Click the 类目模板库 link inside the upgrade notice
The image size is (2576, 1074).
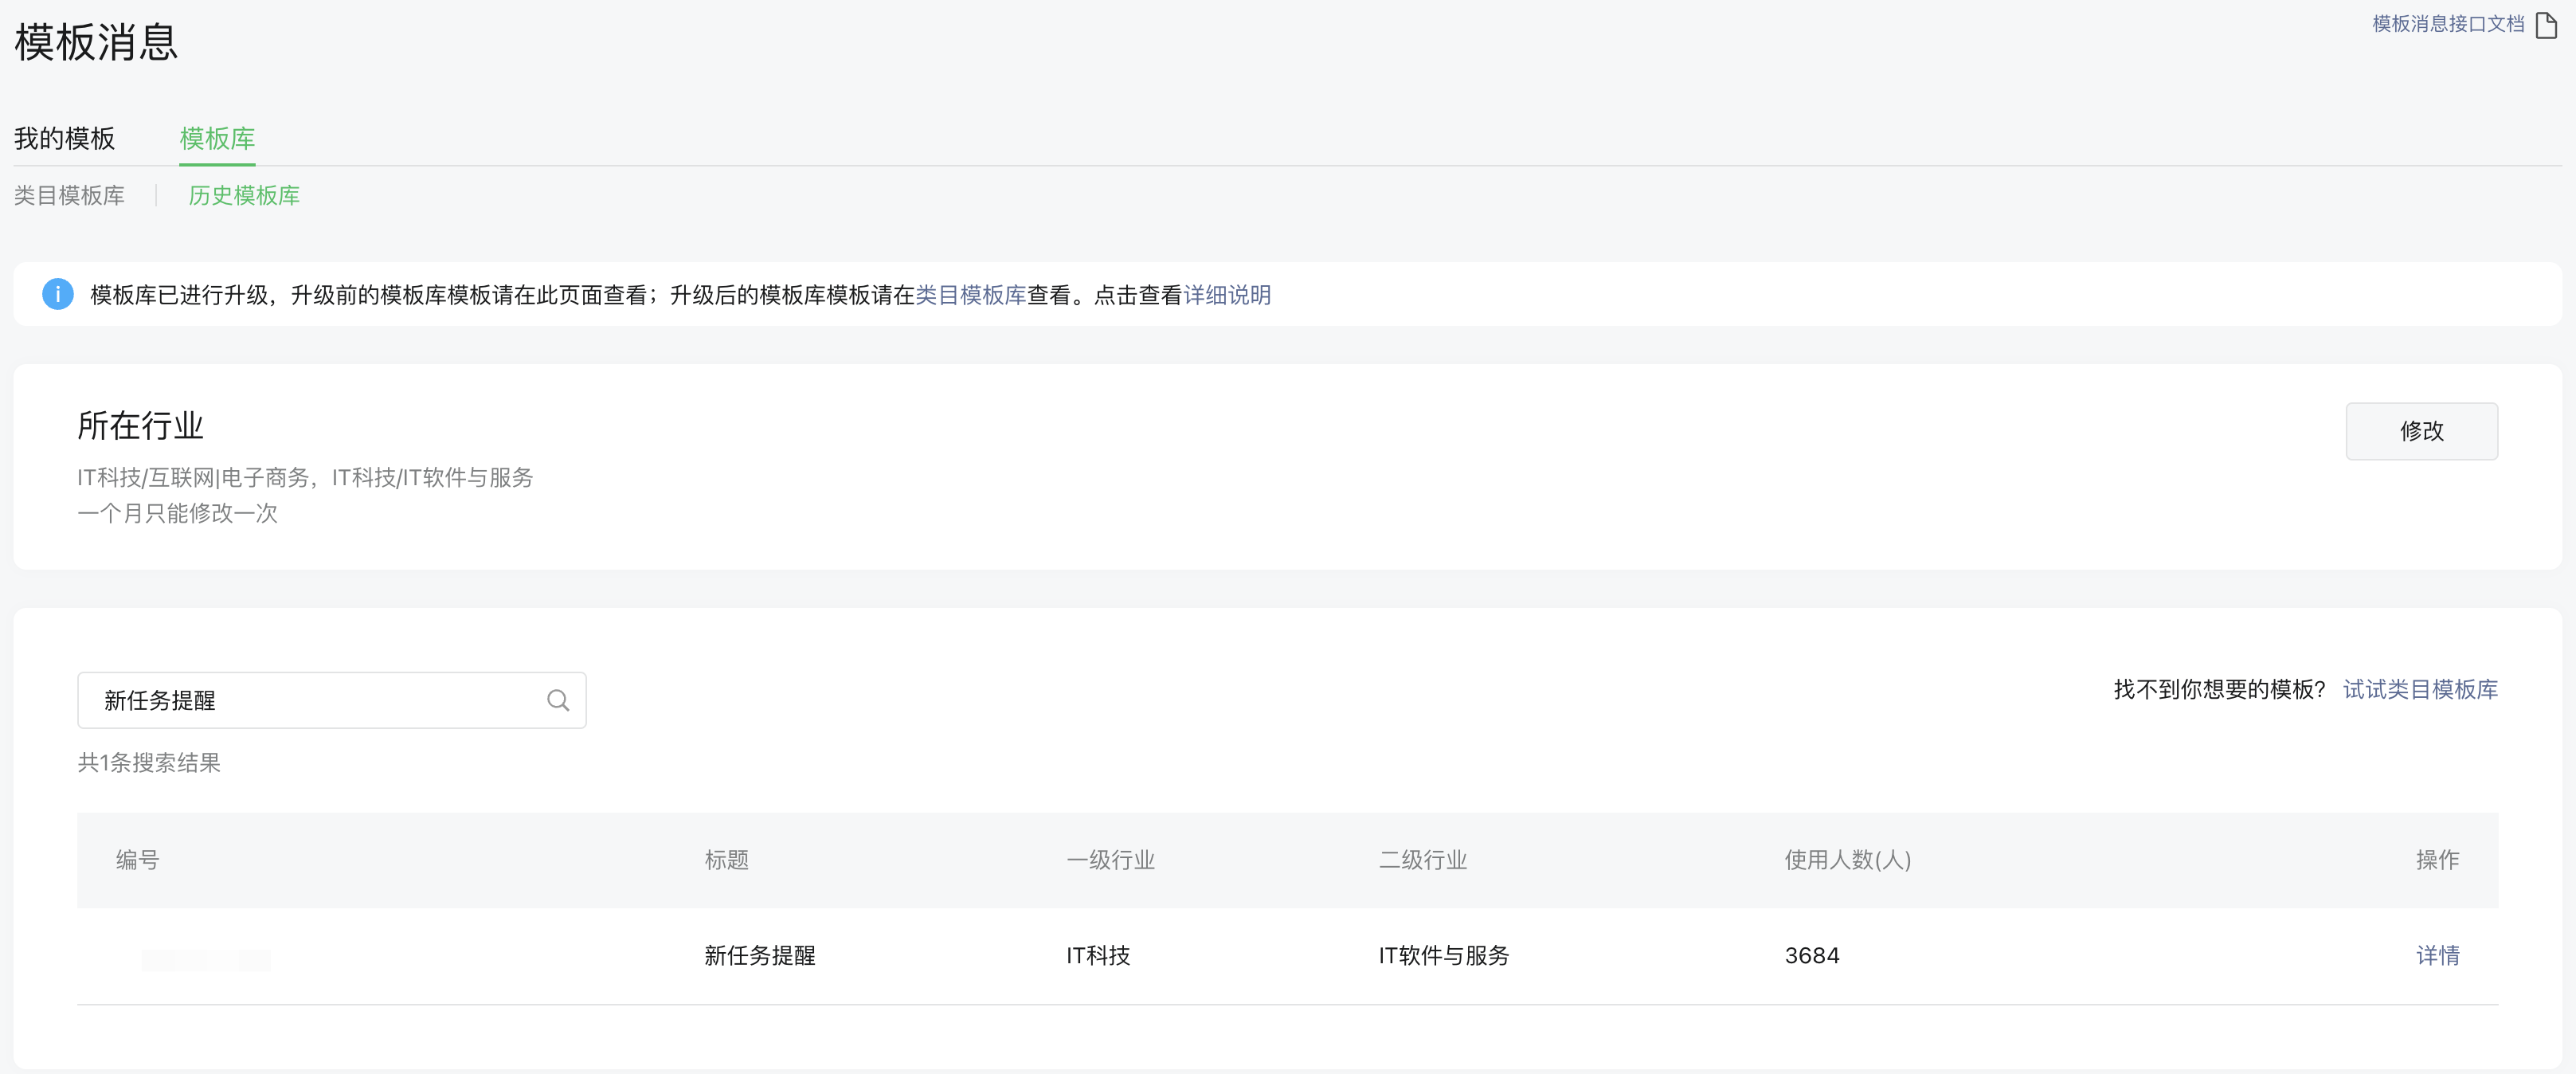pyautogui.click(x=969, y=295)
